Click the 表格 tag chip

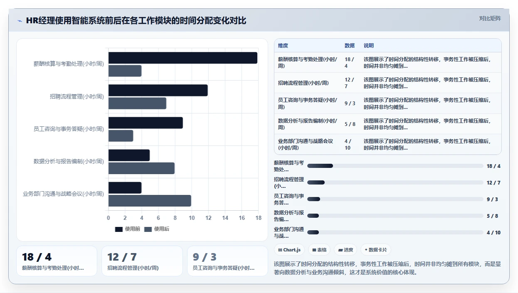319,250
